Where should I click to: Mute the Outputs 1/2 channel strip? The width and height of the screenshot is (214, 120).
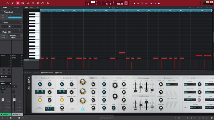[x=14, y=86]
